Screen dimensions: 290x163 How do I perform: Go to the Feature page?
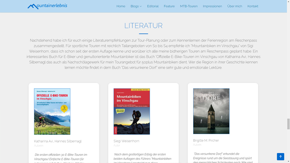[x=169, y=6]
